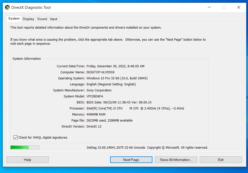Click the 'BIOS:' field label
This screenshot has width=248, height=173.
[x=81, y=102]
